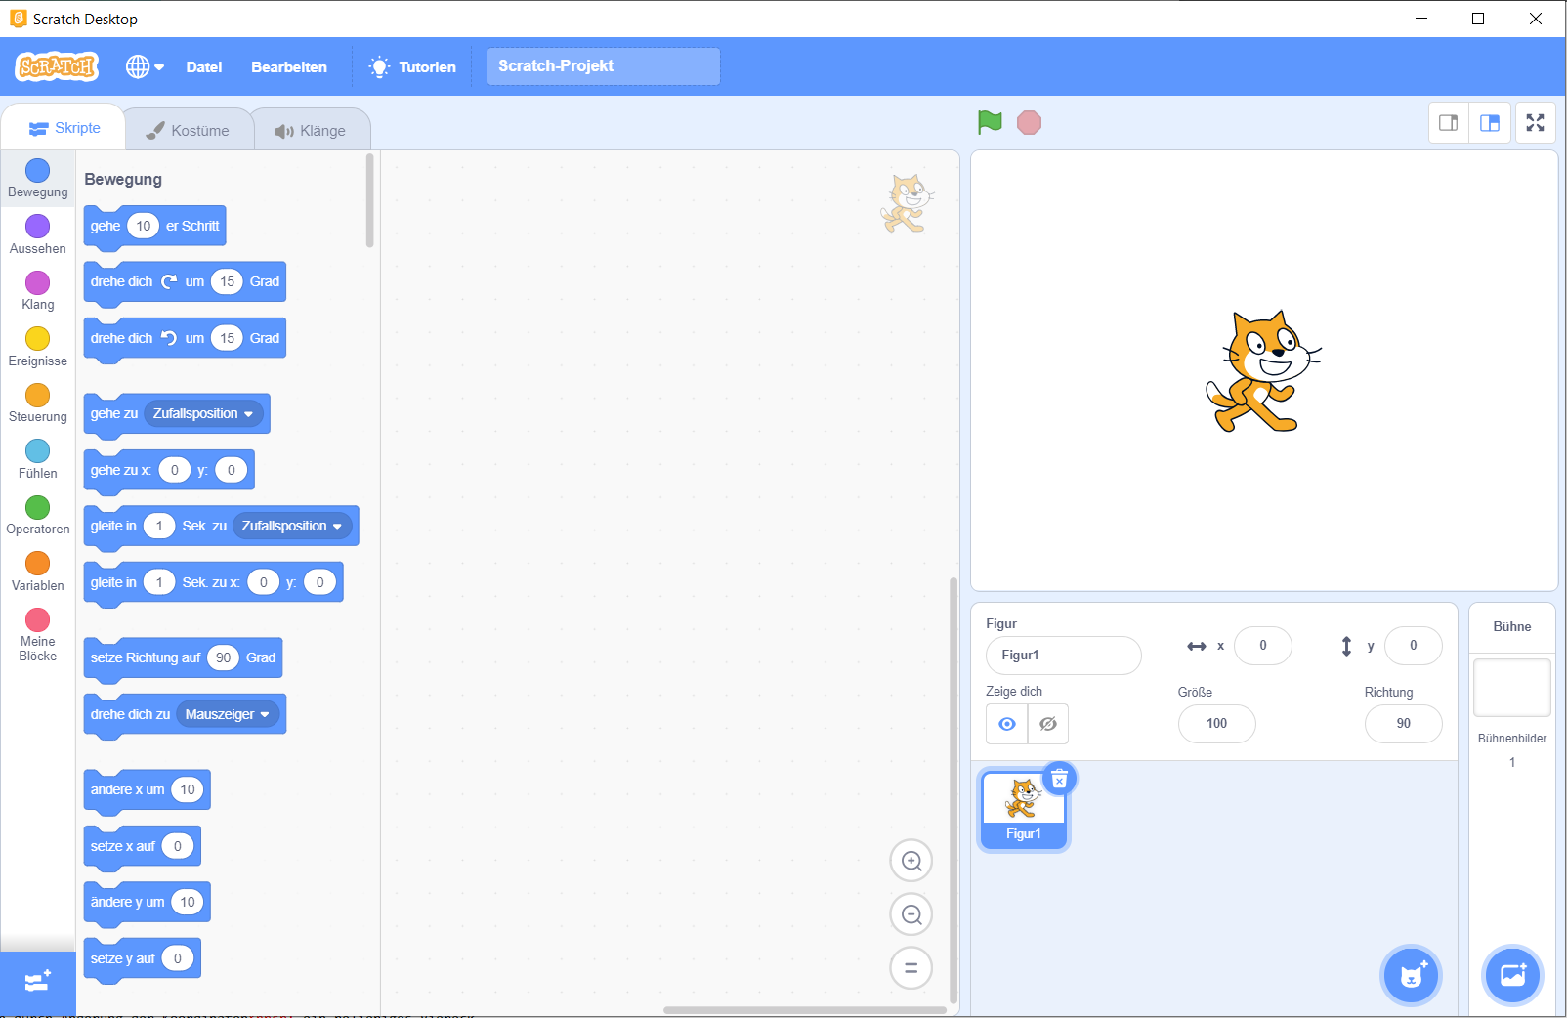Click the Scratch logo
Viewport: 1567px width, 1018px height.
[57, 66]
